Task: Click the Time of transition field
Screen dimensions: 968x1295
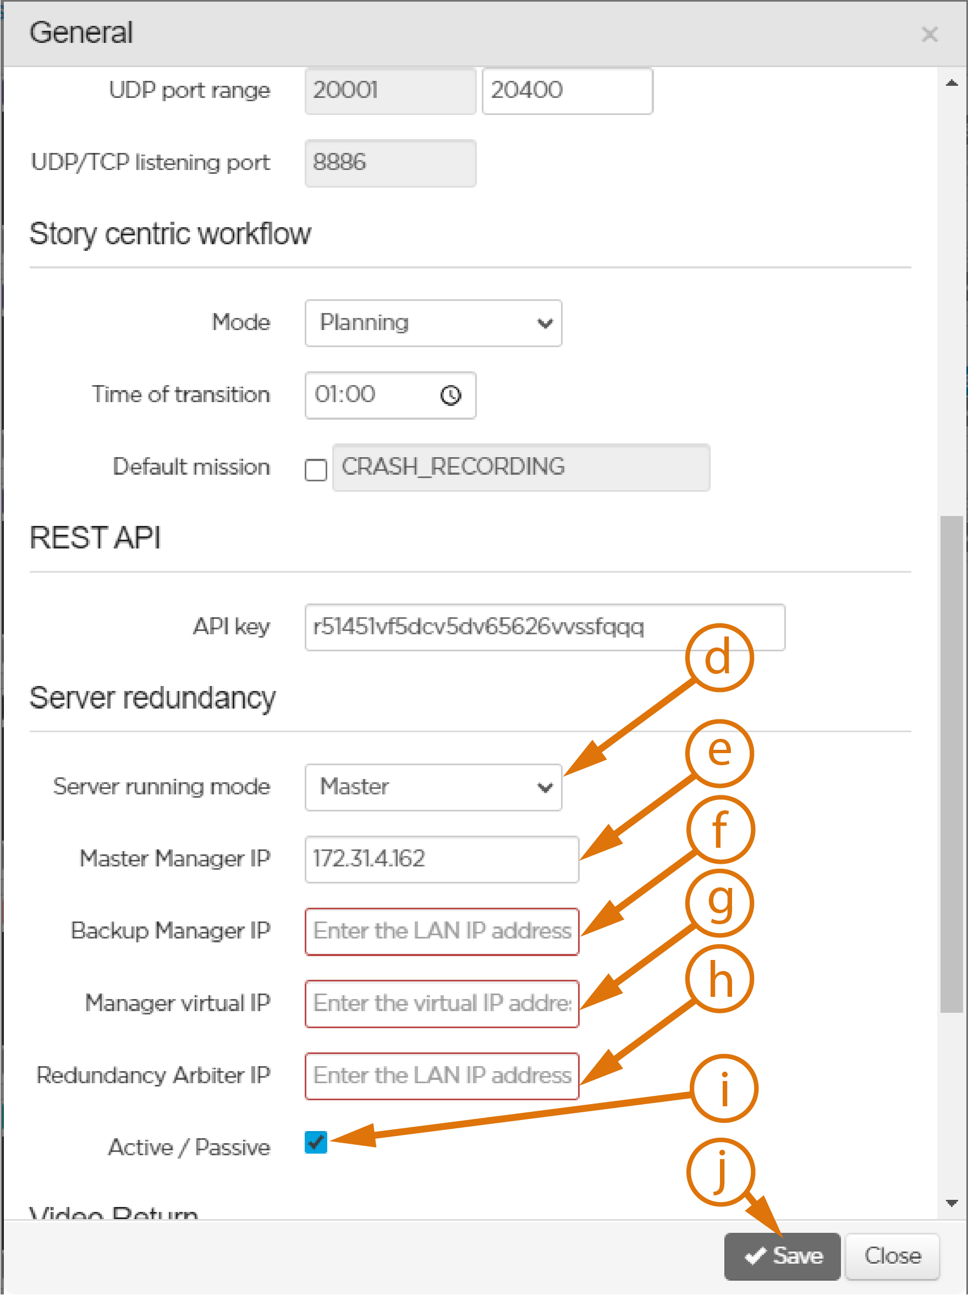Action: [x=375, y=395]
